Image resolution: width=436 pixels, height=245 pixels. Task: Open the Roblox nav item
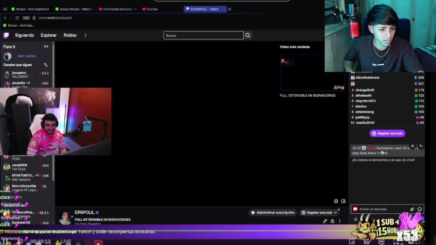click(70, 35)
